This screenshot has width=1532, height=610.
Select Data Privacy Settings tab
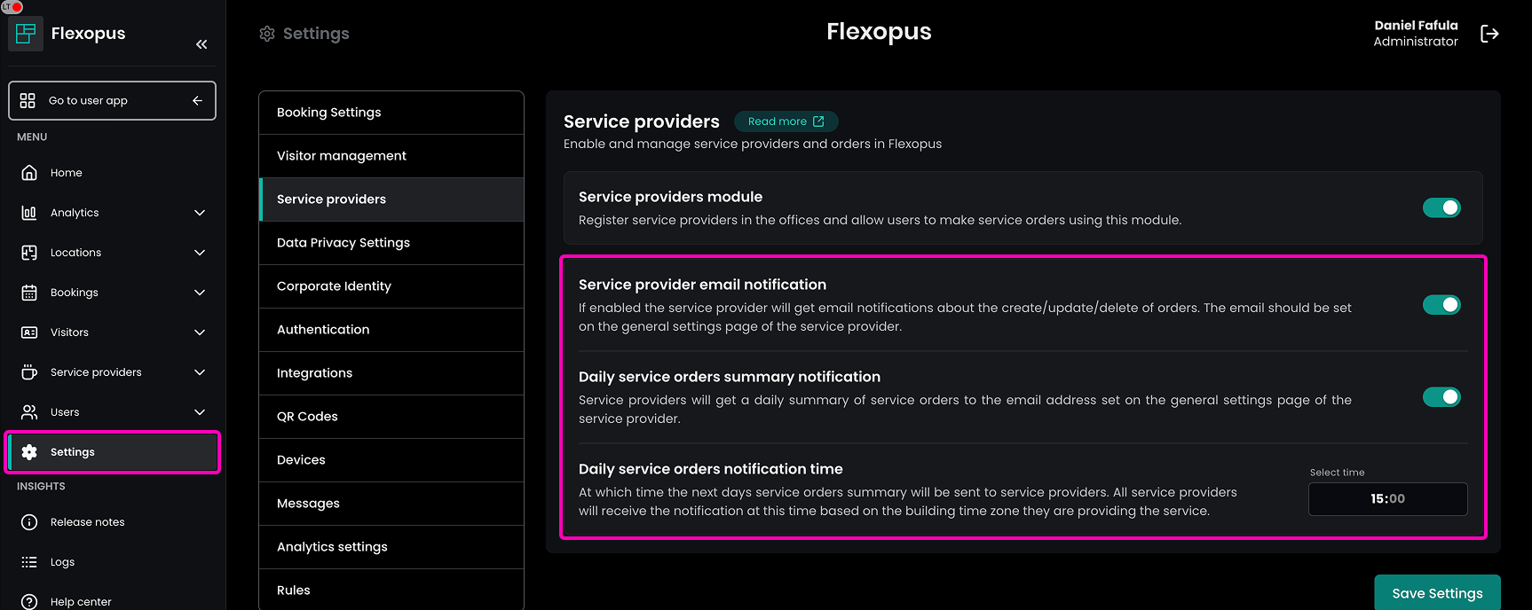[391, 243]
